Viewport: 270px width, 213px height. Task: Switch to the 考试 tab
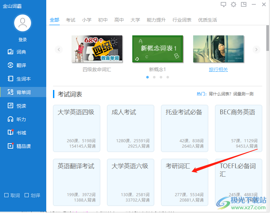(71, 20)
